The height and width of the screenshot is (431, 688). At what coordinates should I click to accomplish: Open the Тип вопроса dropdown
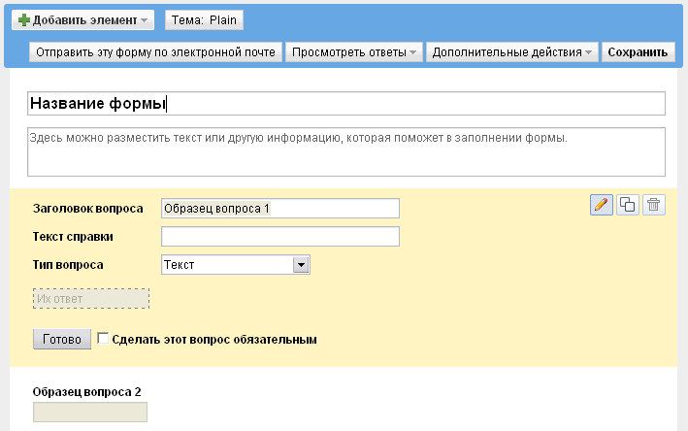click(236, 265)
